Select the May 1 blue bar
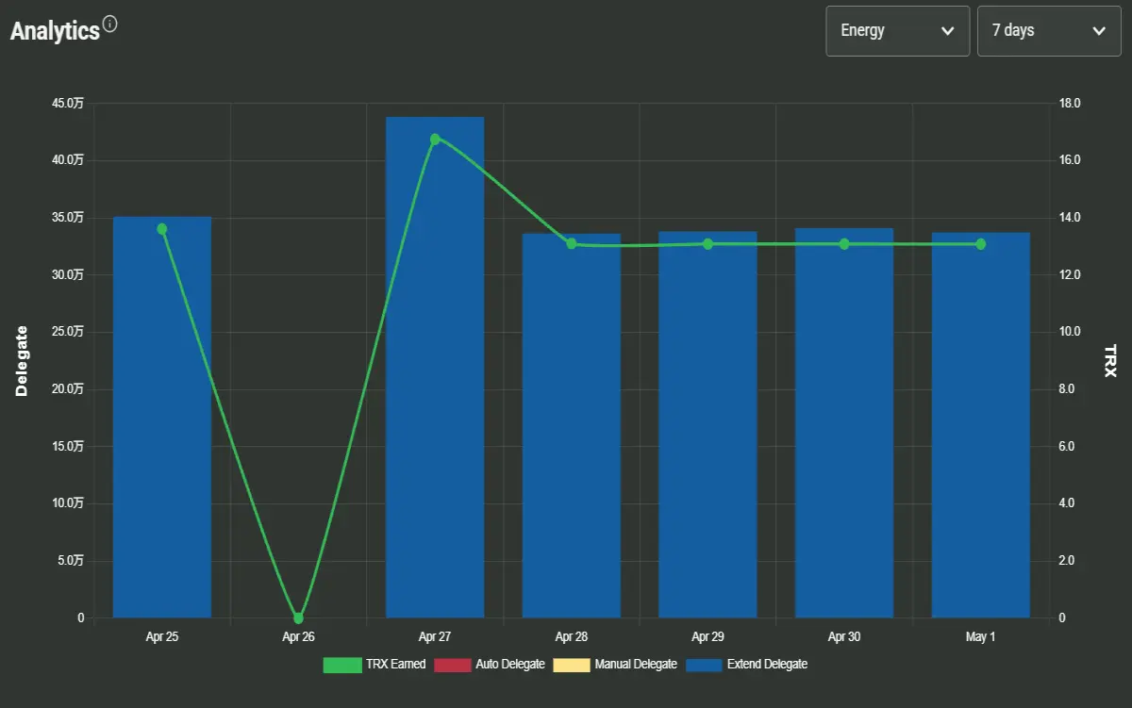The height and width of the screenshot is (708, 1132). click(x=981, y=425)
